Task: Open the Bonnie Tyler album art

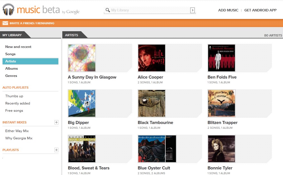Action: [x=222, y=149]
